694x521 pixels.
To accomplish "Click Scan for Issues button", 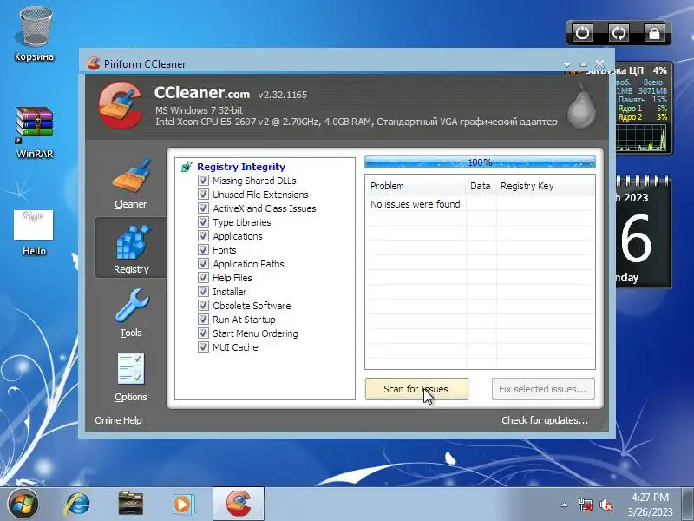I will click(x=416, y=389).
